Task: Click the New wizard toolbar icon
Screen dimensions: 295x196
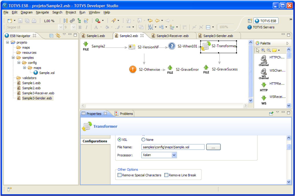Action: pyautogui.click(x=10, y=21)
